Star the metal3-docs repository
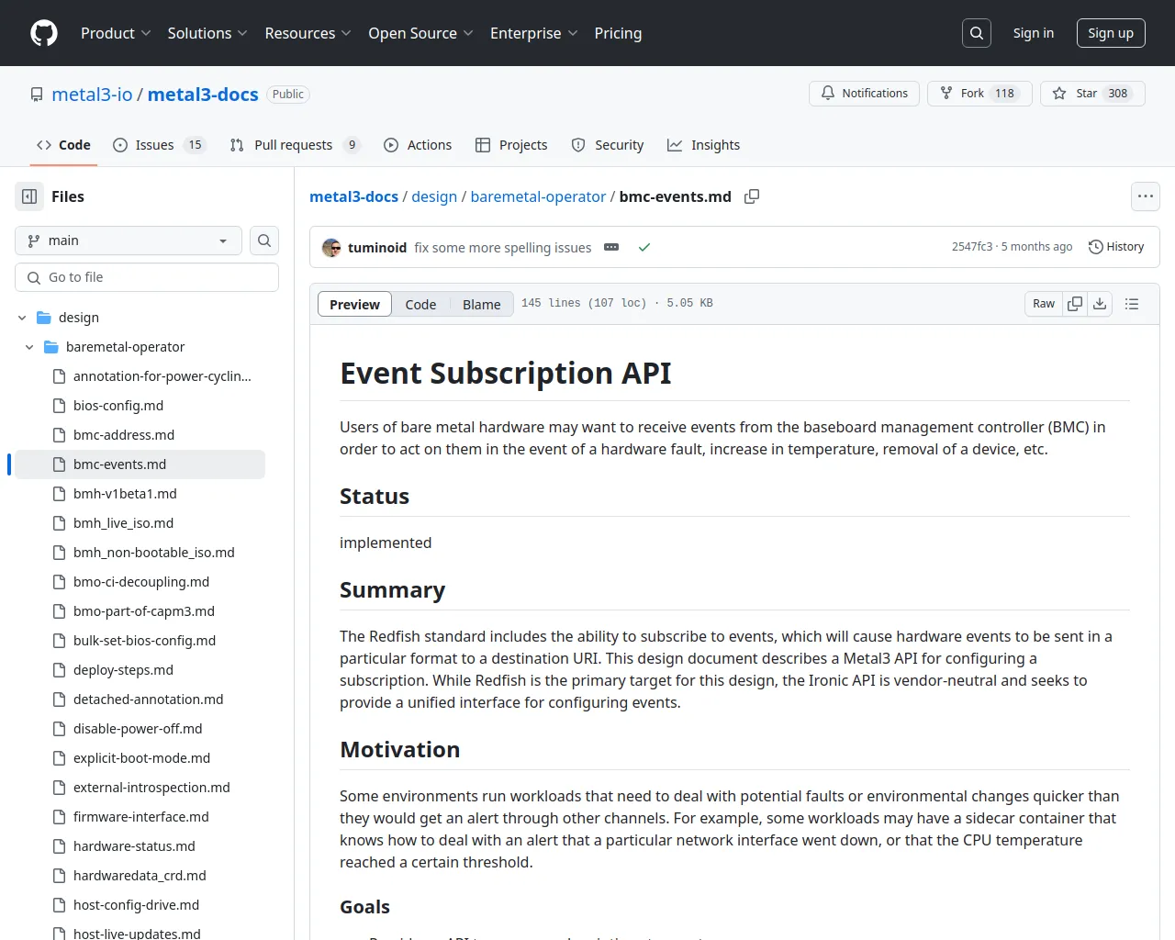The image size is (1175, 940). tap(1092, 94)
